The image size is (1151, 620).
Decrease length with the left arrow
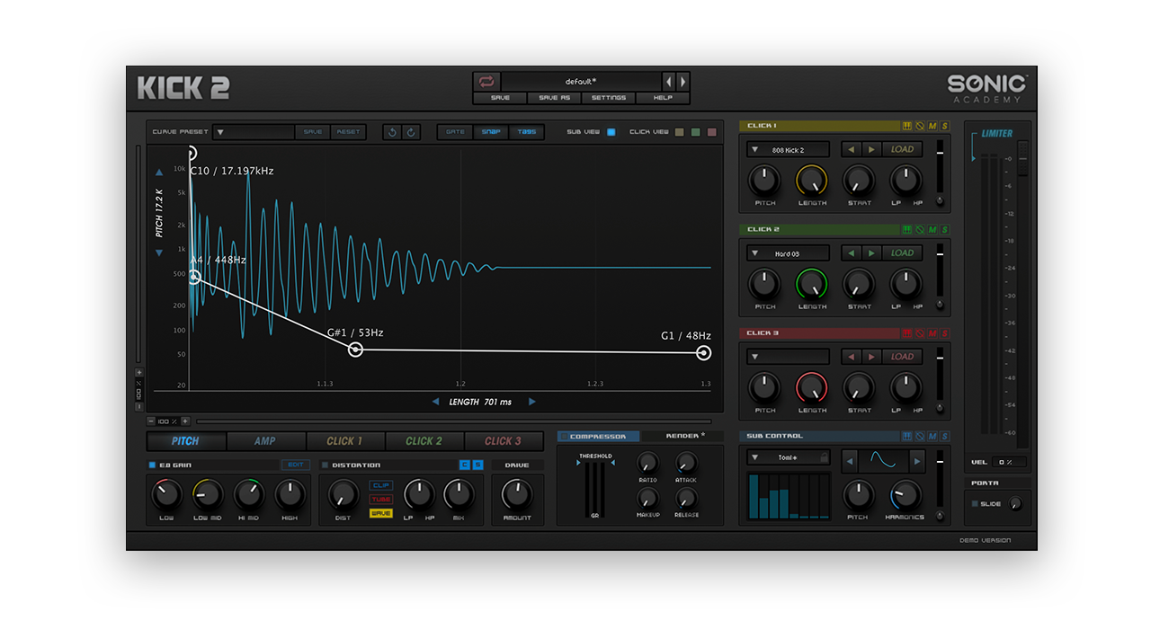click(x=435, y=402)
